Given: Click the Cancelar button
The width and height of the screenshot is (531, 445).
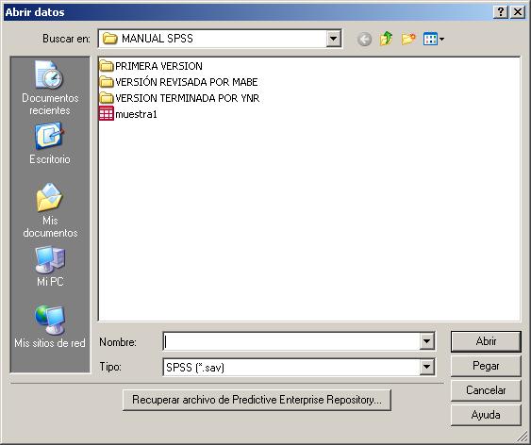Looking at the screenshot, I should tap(486, 390).
